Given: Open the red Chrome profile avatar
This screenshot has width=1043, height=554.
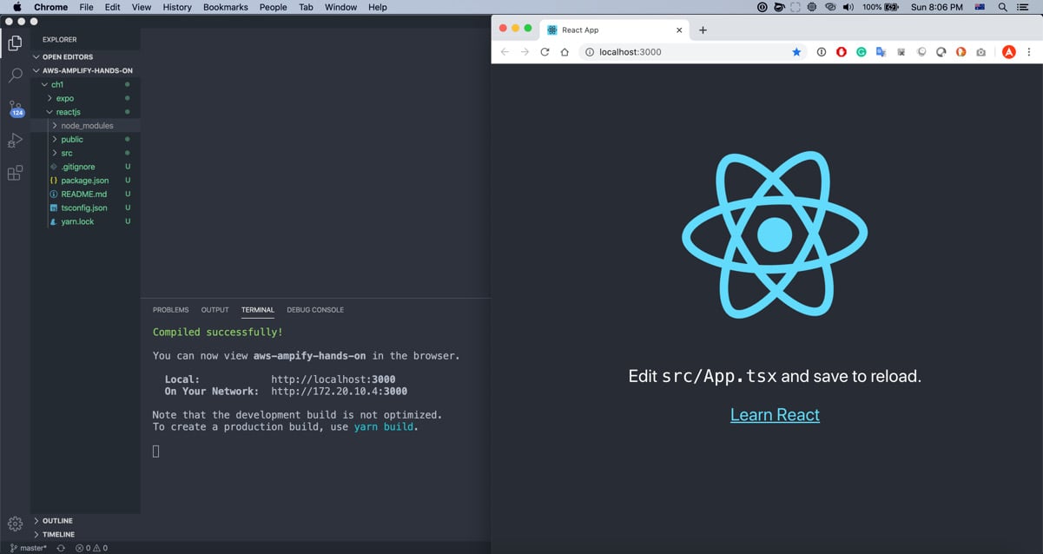Looking at the screenshot, I should pyautogui.click(x=1008, y=52).
